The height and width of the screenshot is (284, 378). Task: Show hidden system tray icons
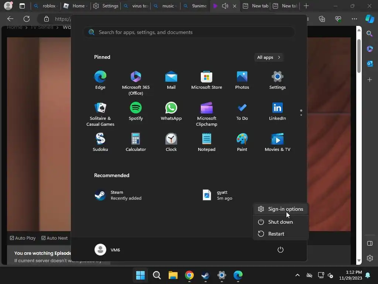298,275
